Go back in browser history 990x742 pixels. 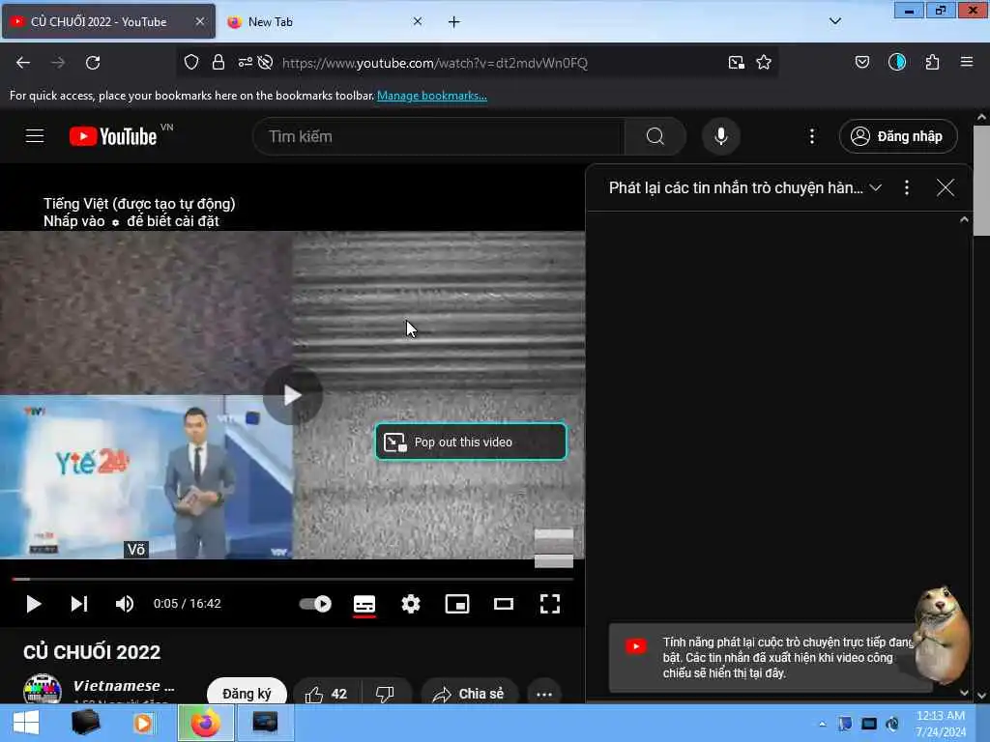click(x=23, y=63)
